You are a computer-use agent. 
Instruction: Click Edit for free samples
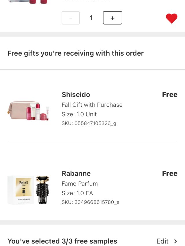(162, 241)
